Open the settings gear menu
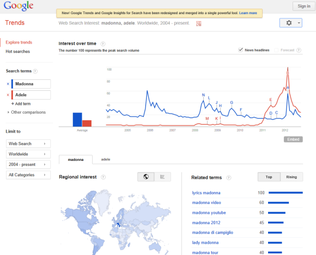Screen dimensions: 316x255 290,23
